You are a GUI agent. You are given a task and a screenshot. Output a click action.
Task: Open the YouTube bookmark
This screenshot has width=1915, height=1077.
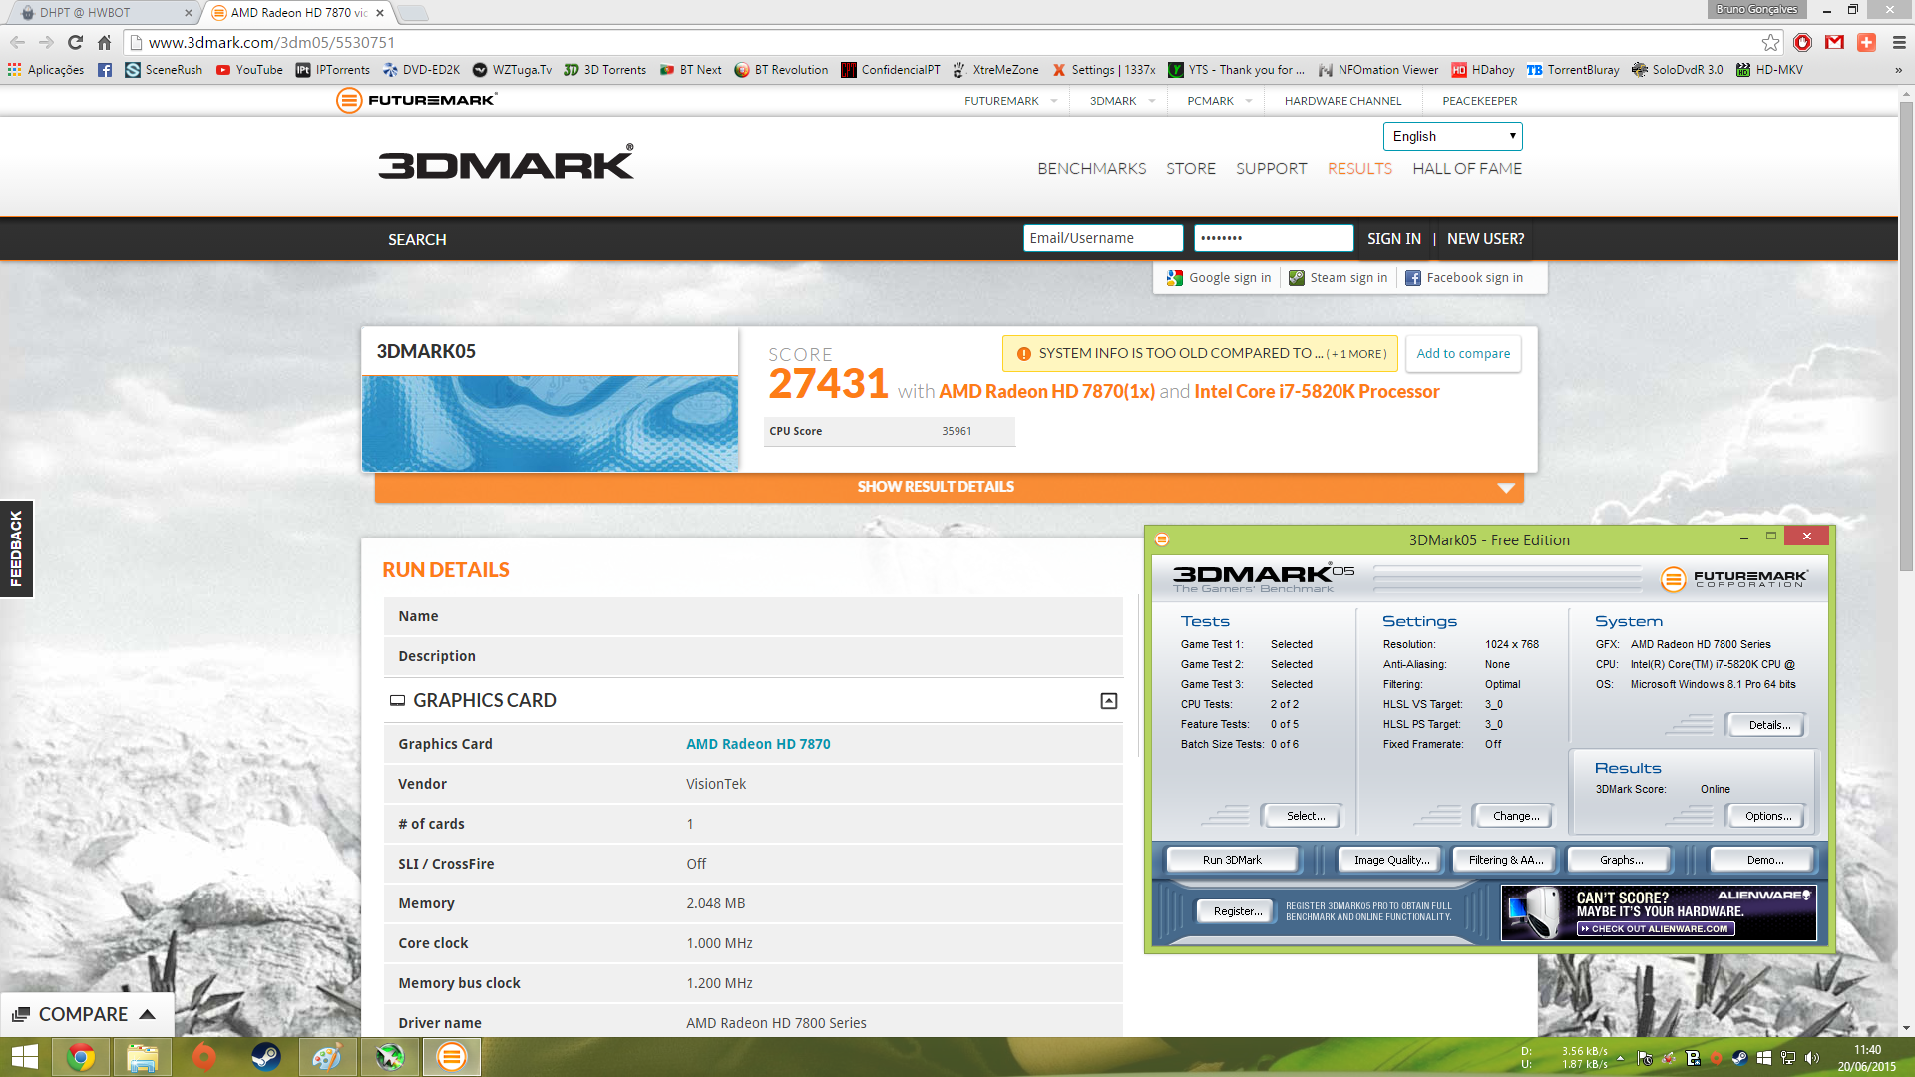click(249, 70)
